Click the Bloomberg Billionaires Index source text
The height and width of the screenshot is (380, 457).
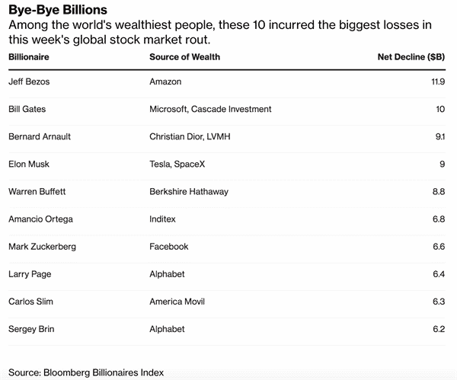[x=104, y=372]
